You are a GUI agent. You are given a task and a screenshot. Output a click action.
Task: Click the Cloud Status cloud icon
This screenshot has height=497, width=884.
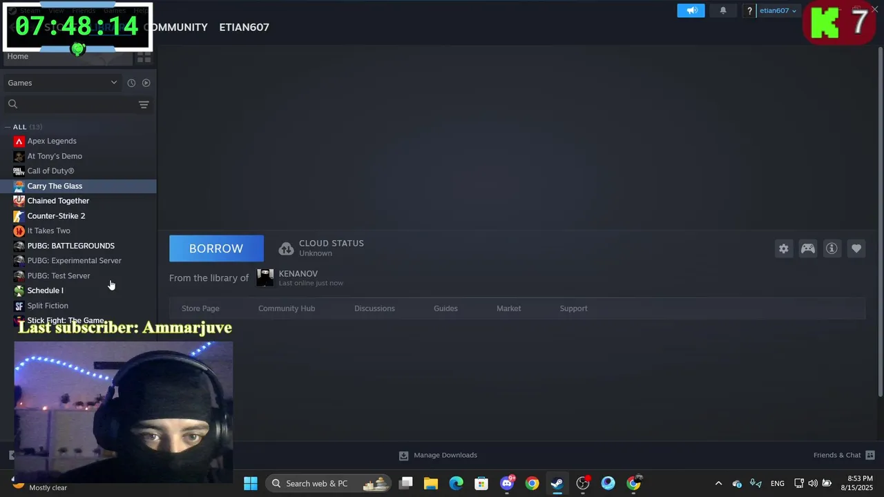click(286, 248)
